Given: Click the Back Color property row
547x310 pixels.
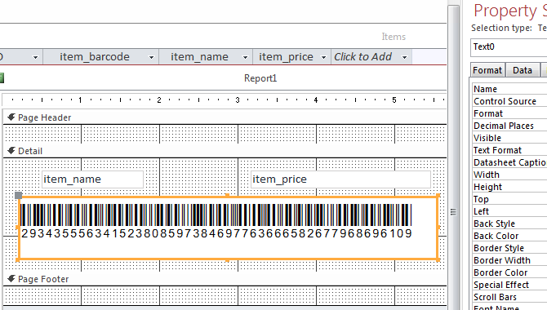Looking at the screenshot, I should (509, 236).
